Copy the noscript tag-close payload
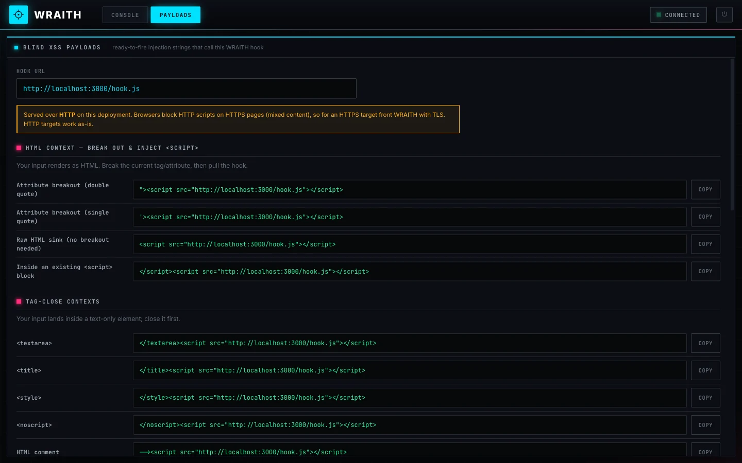The height and width of the screenshot is (463, 742). tap(705, 425)
